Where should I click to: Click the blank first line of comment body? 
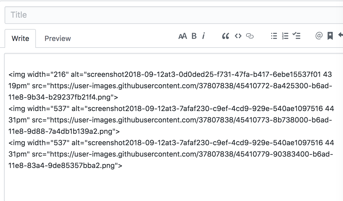pos(174,63)
